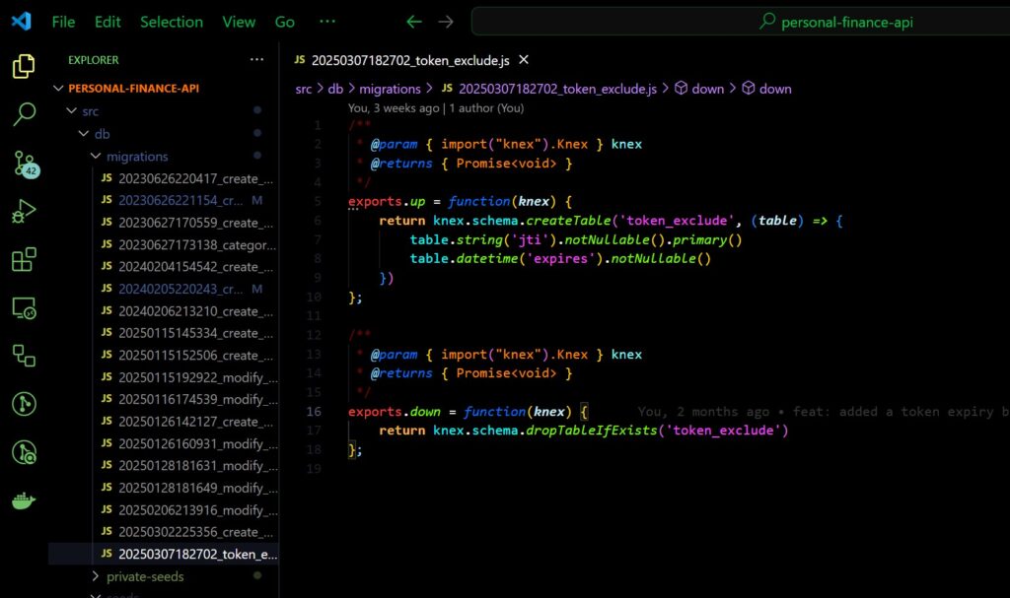Click the 'jti' string on line 7
This screenshot has width=1010, height=598.
[x=530, y=239]
